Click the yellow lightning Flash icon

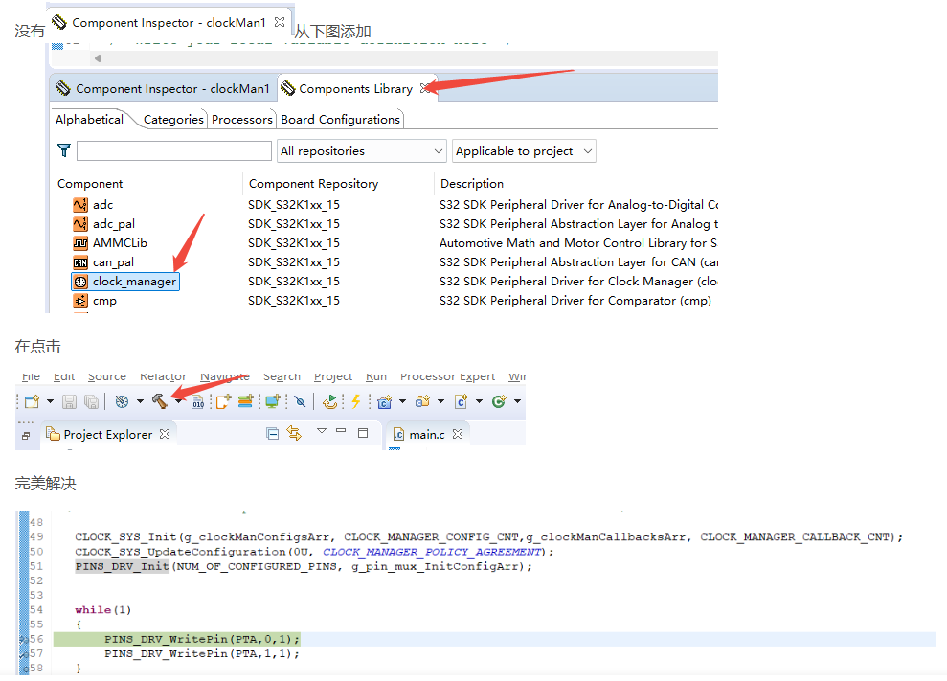(356, 401)
